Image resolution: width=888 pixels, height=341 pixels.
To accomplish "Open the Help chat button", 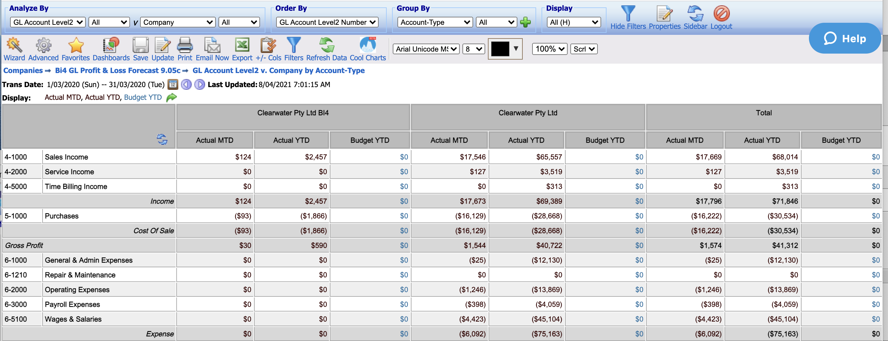I will [844, 38].
